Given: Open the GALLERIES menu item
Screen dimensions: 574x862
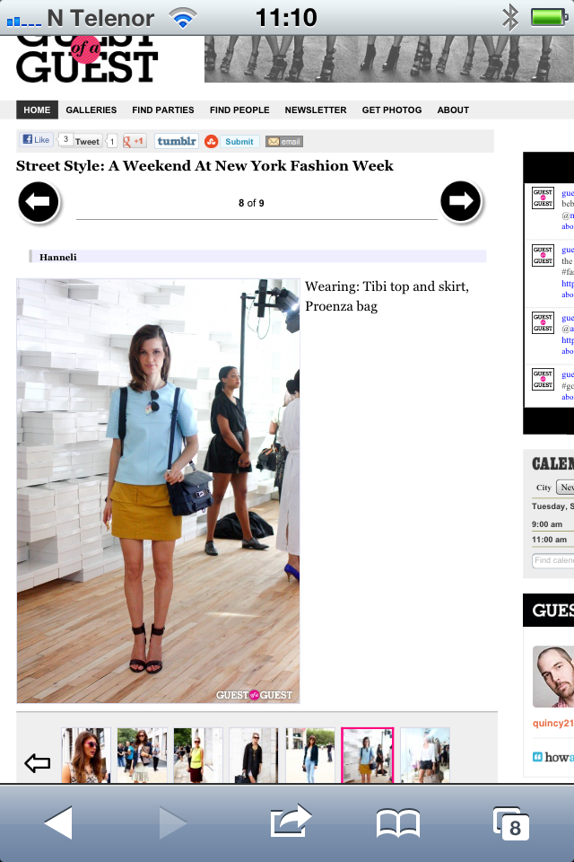Looking at the screenshot, I should click(91, 110).
